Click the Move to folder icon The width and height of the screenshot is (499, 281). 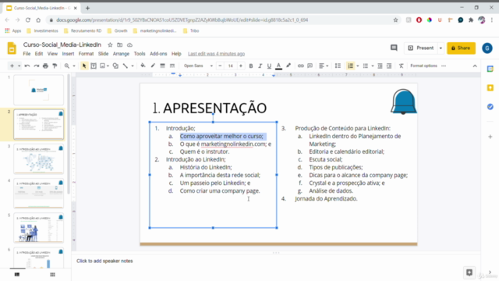[x=119, y=45]
